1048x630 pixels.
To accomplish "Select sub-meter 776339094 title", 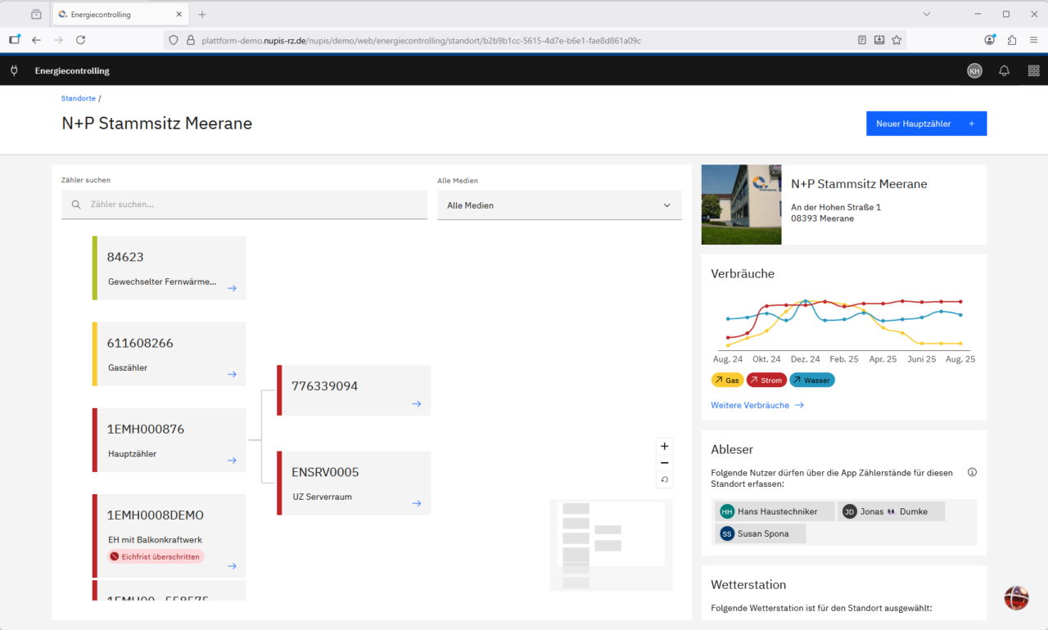I will pyautogui.click(x=325, y=386).
